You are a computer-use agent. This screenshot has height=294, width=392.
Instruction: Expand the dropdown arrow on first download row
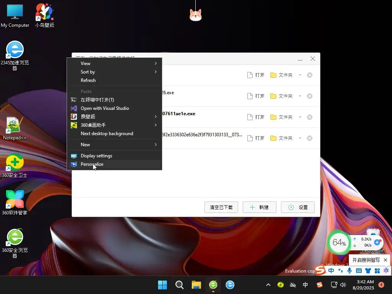pos(300,75)
